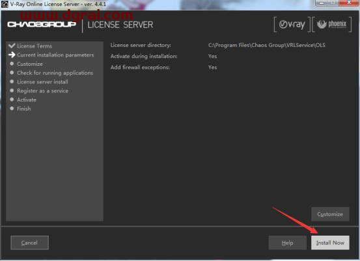The height and width of the screenshot is (261, 360).
Task: Click the arrow beside Current installation parameters
Action: (x=12, y=55)
